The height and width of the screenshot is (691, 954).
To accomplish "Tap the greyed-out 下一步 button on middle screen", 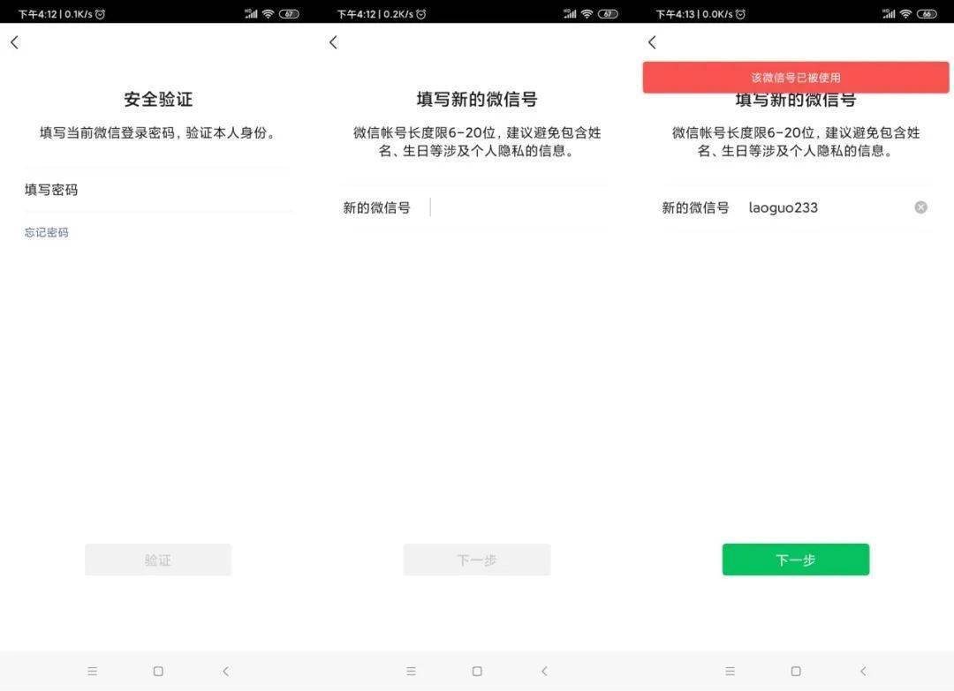I will tap(477, 560).
